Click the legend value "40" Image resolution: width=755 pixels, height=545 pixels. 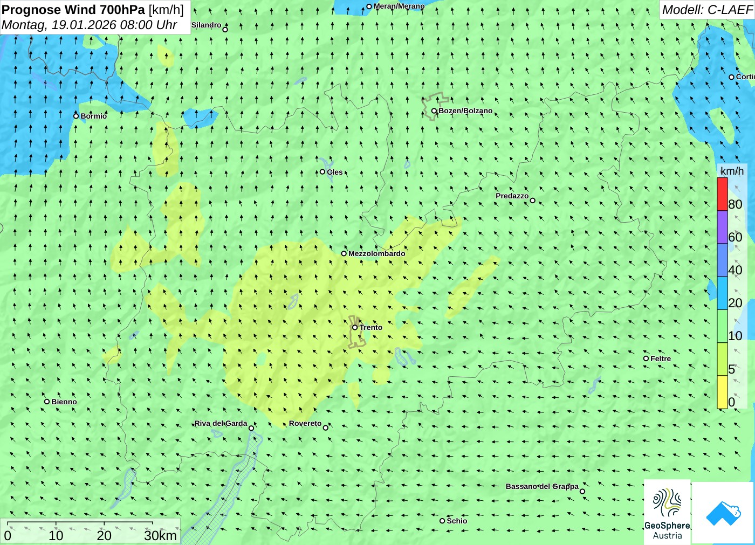tap(735, 270)
